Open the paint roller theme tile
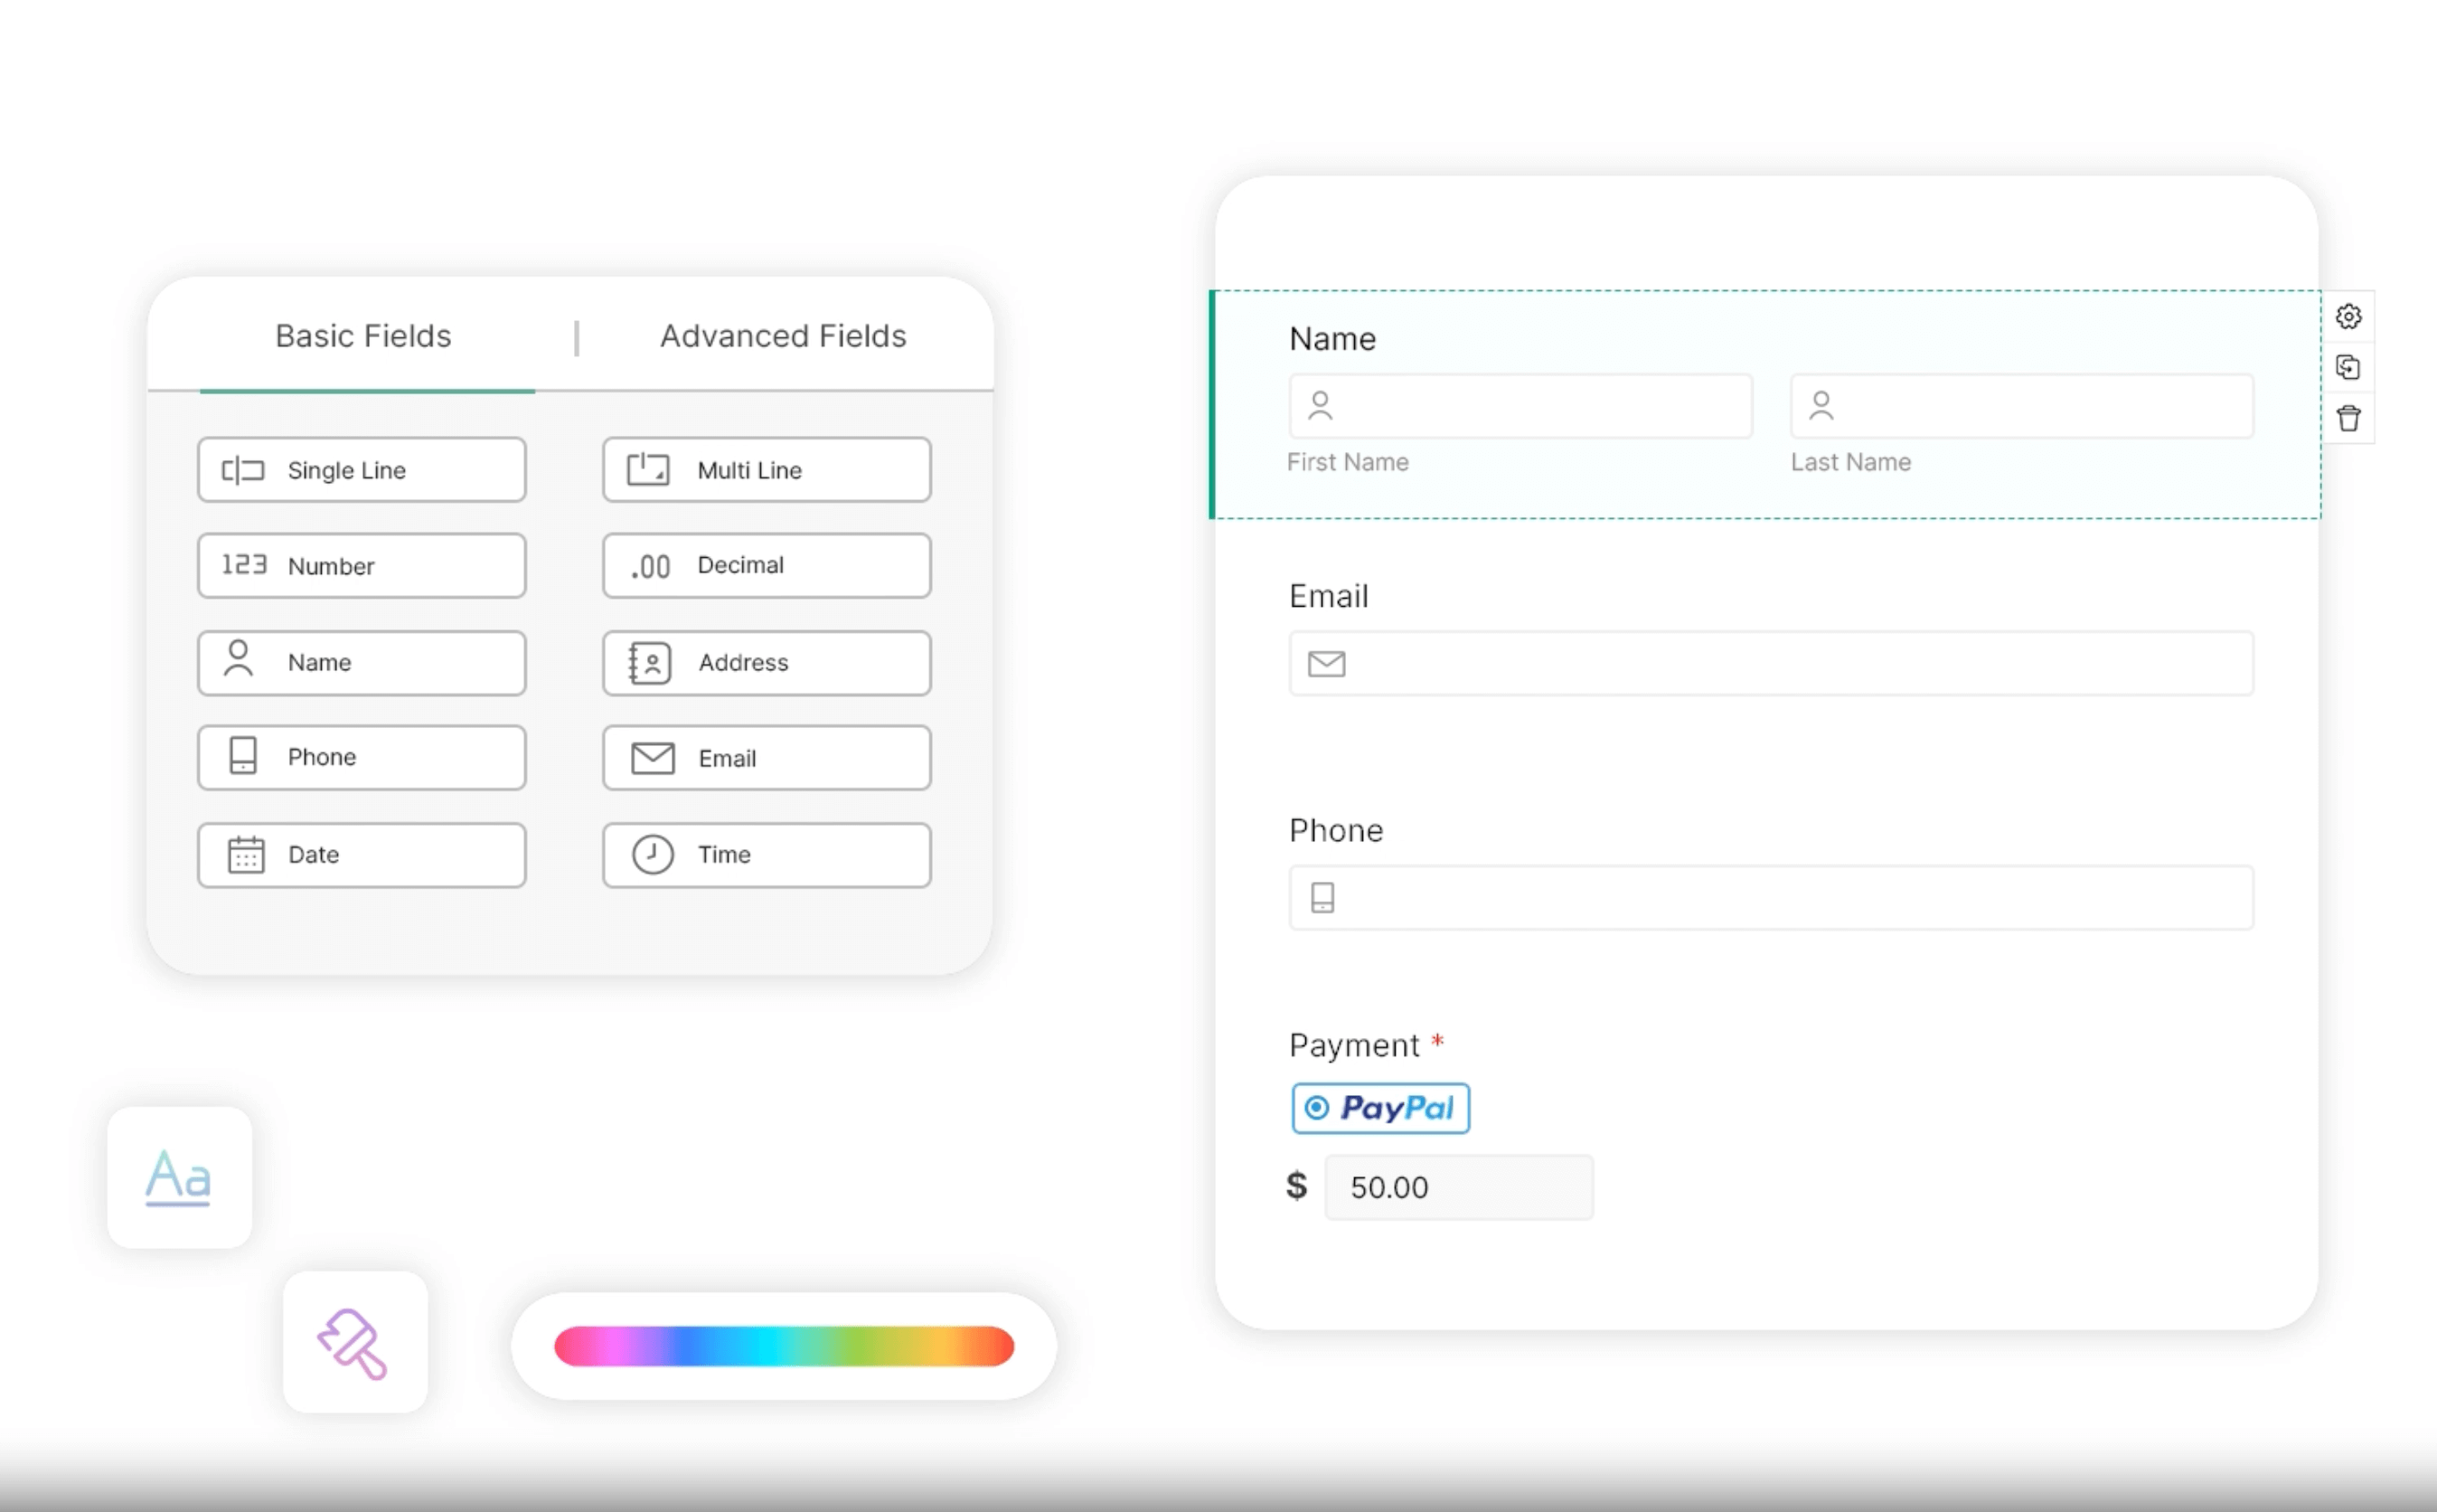 (x=355, y=1342)
